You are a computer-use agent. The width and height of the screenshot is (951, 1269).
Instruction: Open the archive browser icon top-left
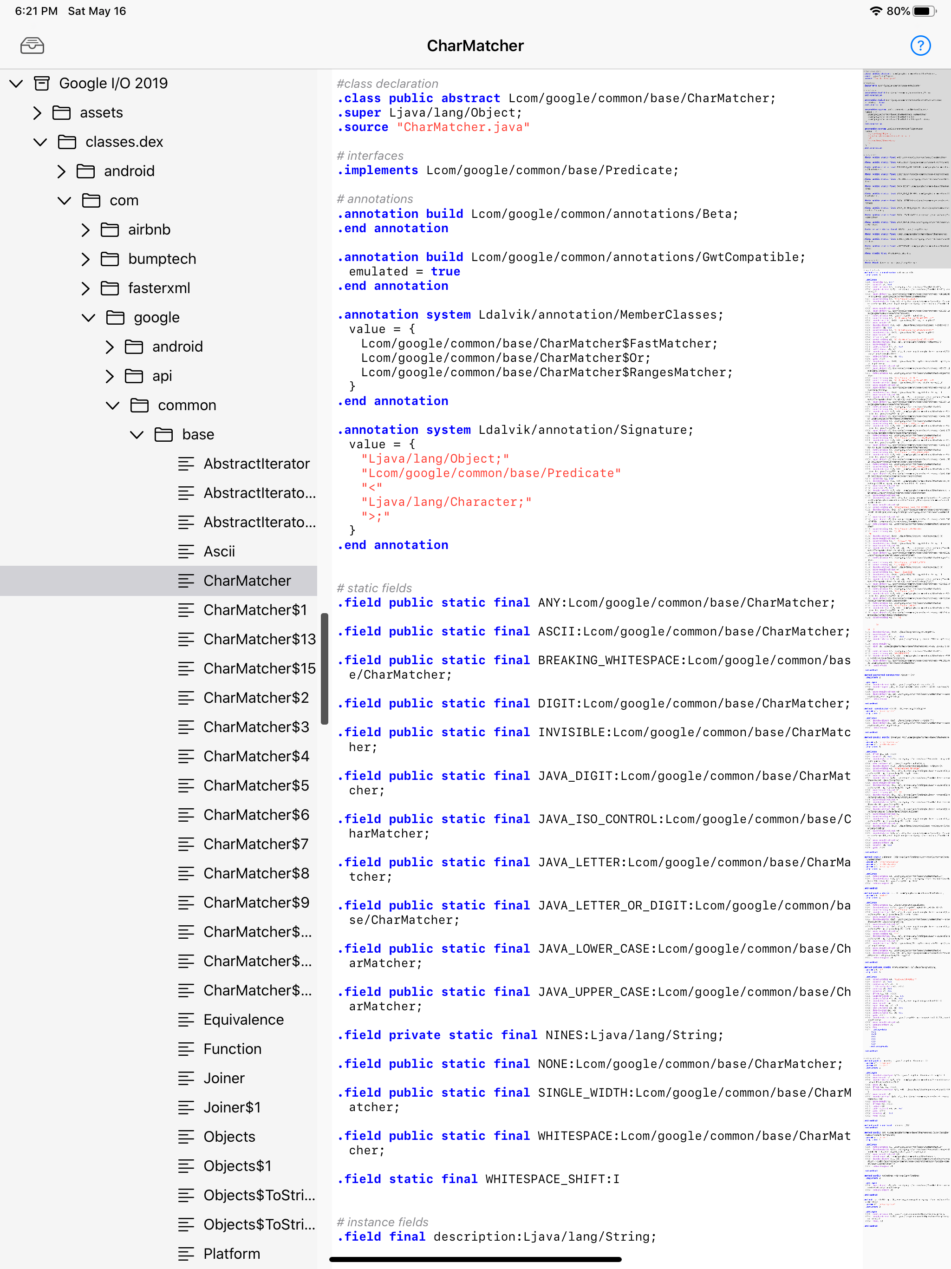click(32, 46)
